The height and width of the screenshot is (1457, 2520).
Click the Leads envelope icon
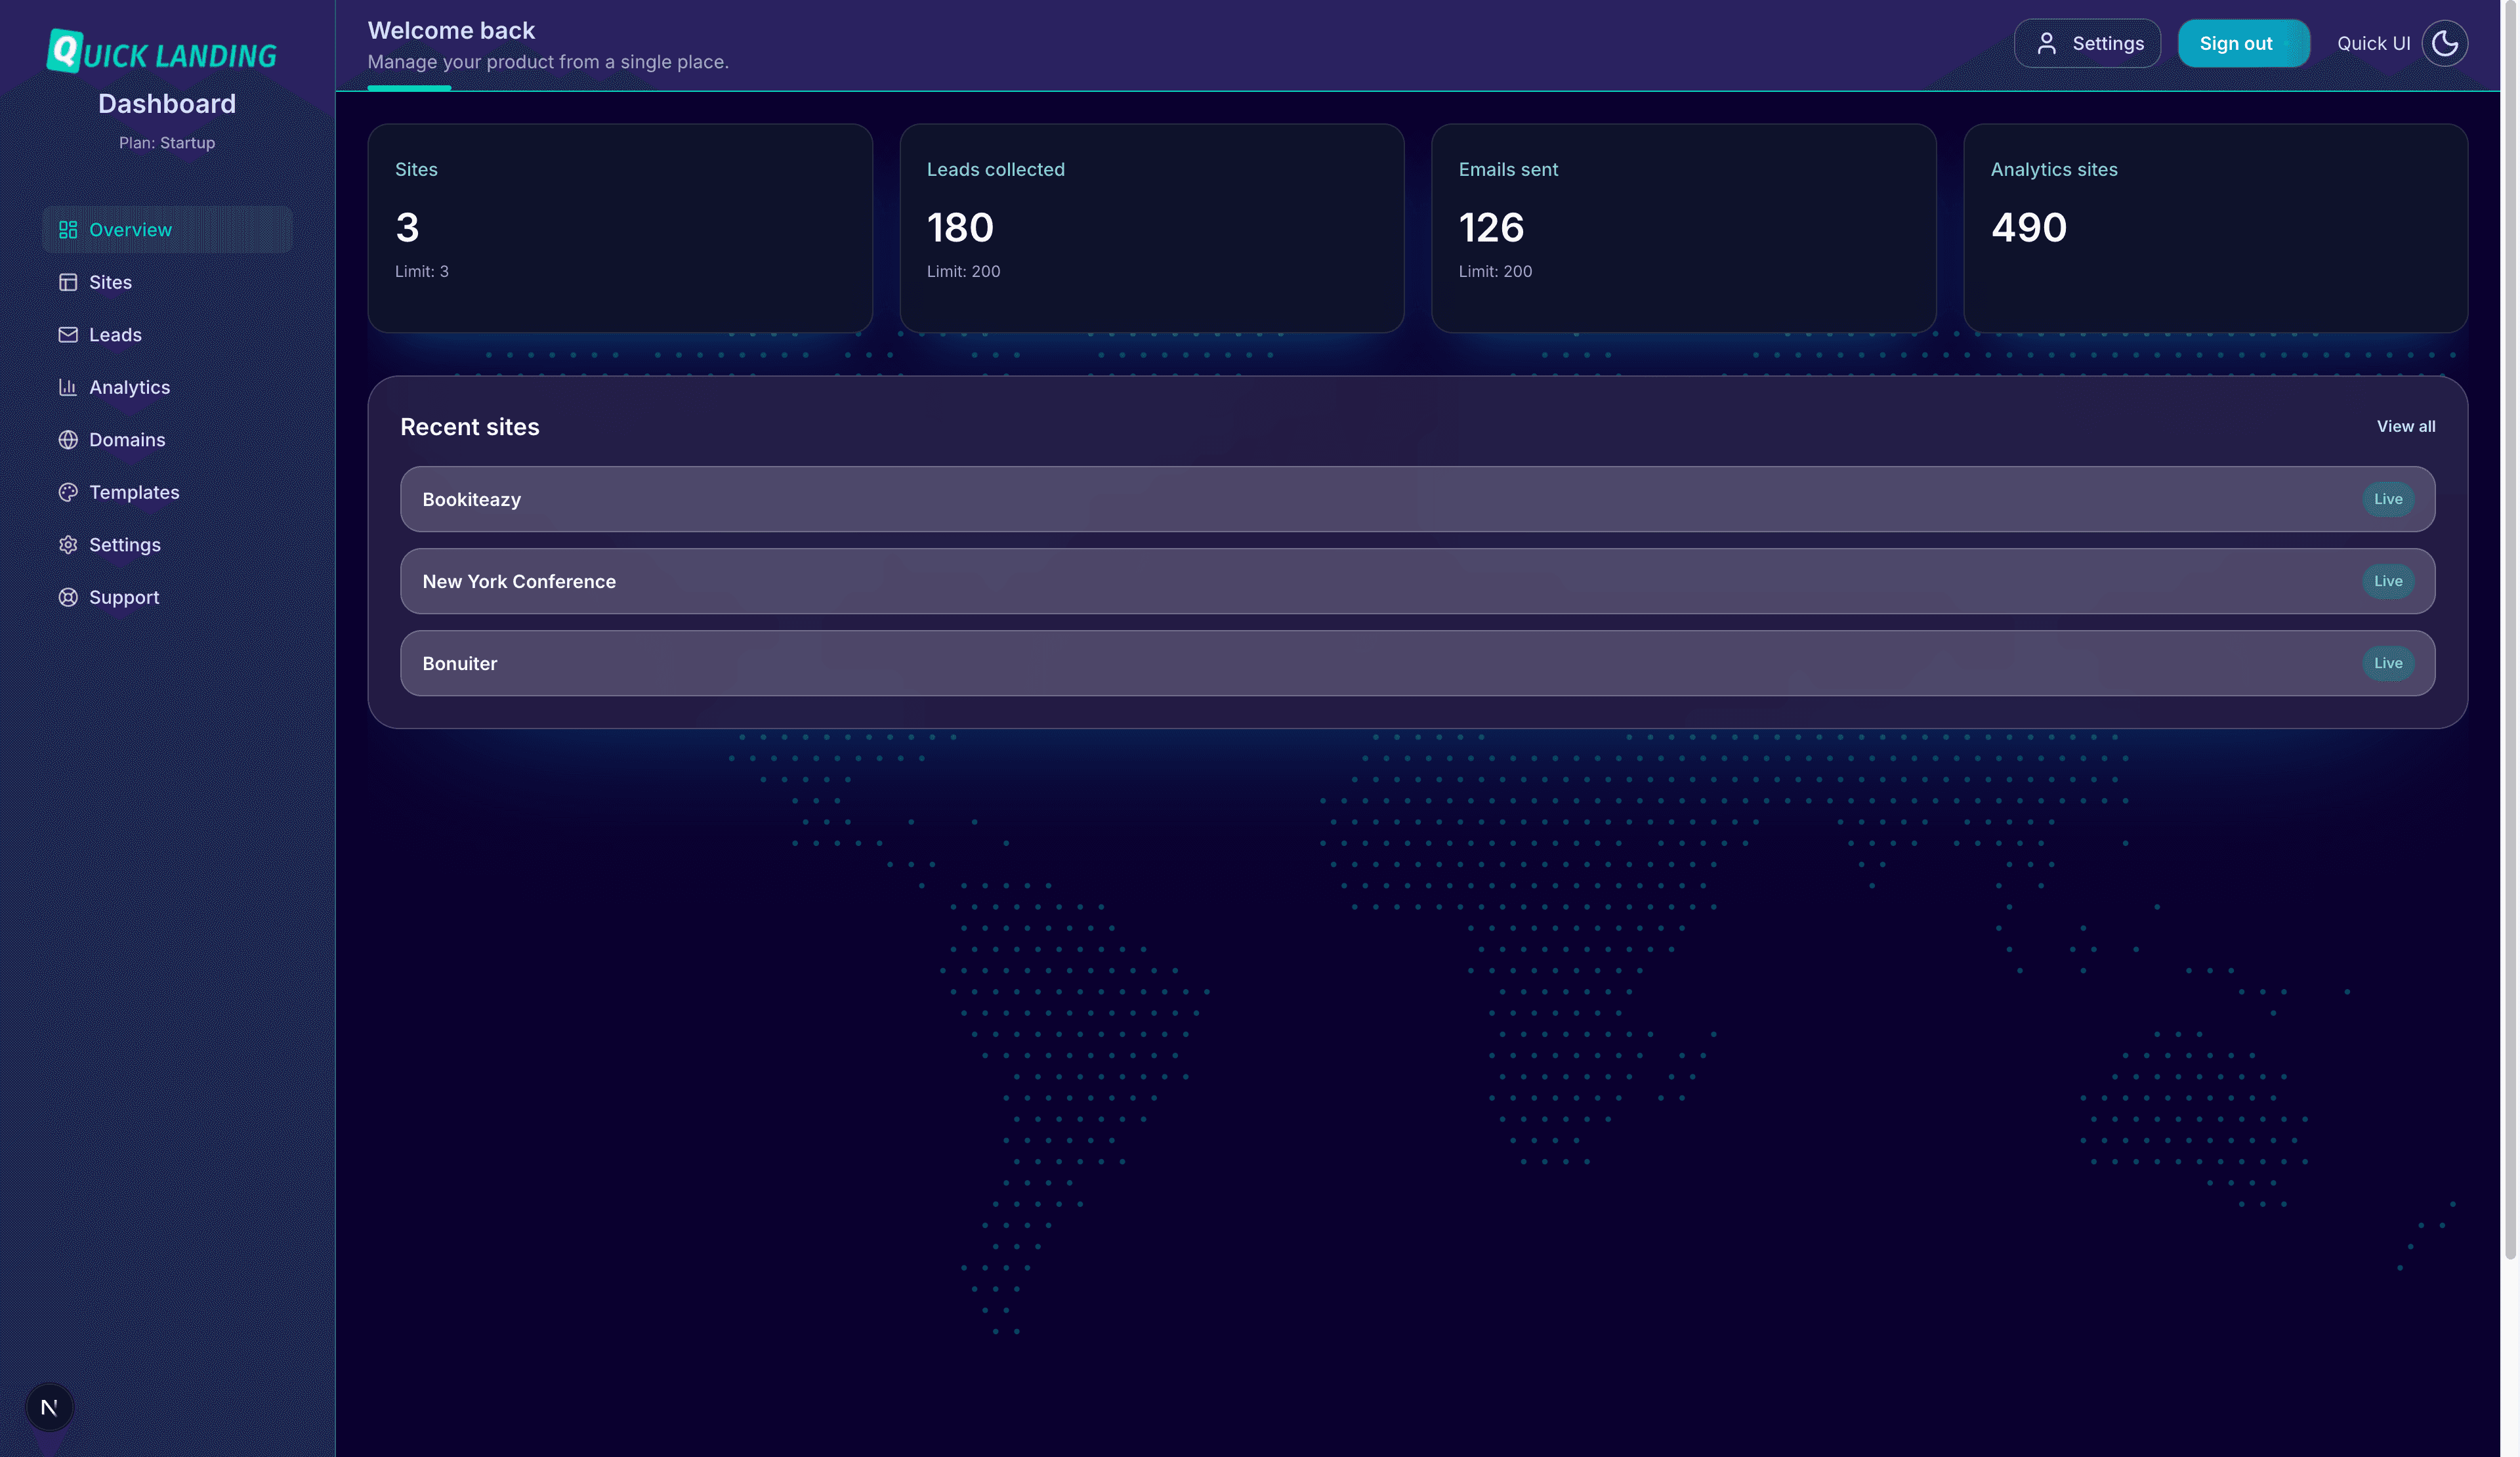[68, 335]
